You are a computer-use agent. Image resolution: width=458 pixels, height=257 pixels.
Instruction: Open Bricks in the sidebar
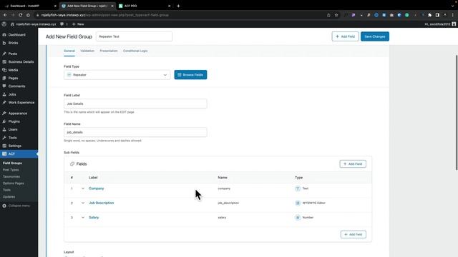13,43
